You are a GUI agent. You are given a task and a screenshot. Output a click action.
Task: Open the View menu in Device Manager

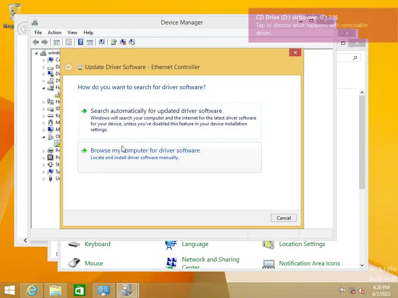tap(72, 33)
